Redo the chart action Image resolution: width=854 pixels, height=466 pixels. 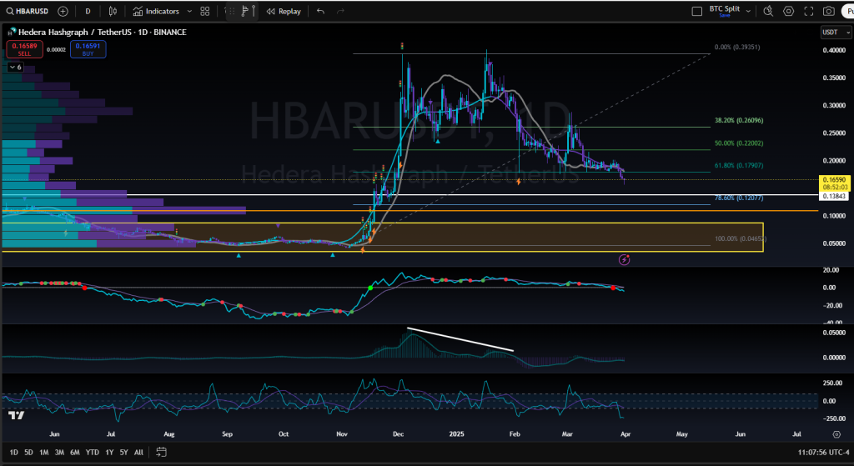tap(340, 11)
